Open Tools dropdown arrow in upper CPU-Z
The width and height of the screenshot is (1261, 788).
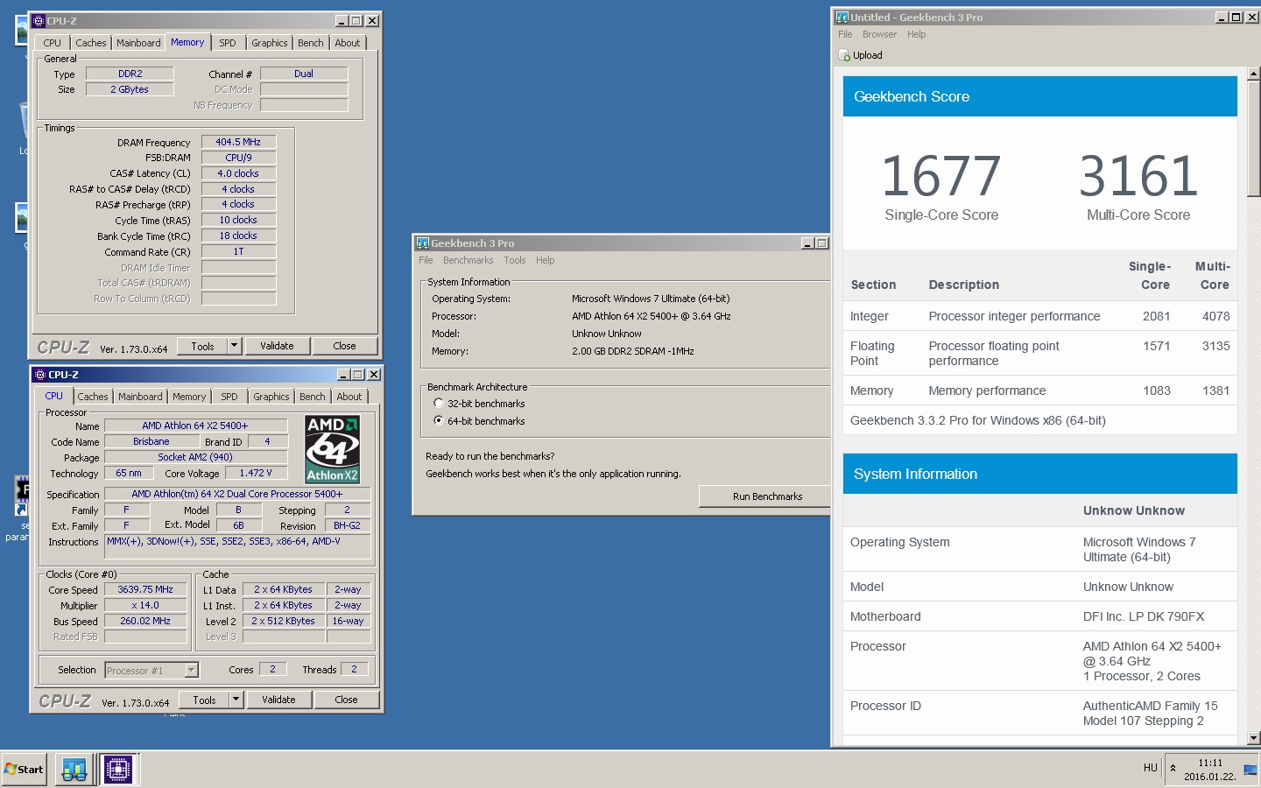pyautogui.click(x=234, y=346)
